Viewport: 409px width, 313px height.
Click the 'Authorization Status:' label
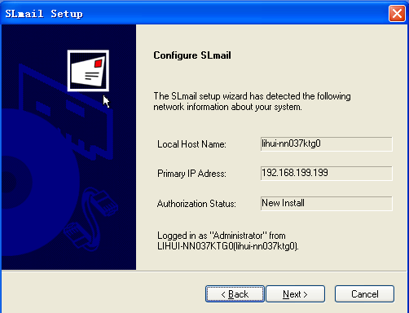[x=196, y=204]
